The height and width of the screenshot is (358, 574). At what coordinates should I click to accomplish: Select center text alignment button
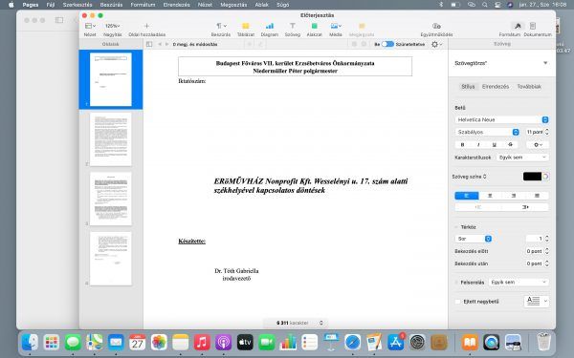pos(490,196)
